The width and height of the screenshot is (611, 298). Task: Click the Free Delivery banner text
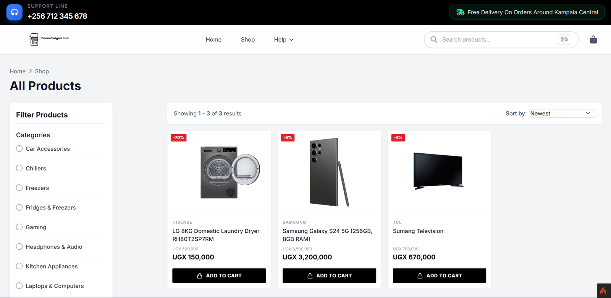click(533, 12)
